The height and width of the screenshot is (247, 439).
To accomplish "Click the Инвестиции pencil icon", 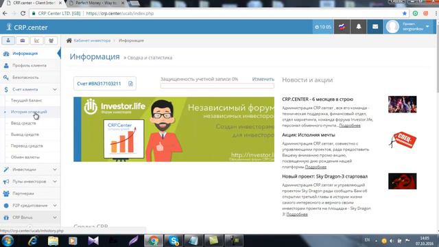I will pyautogui.click(x=6, y=169).
